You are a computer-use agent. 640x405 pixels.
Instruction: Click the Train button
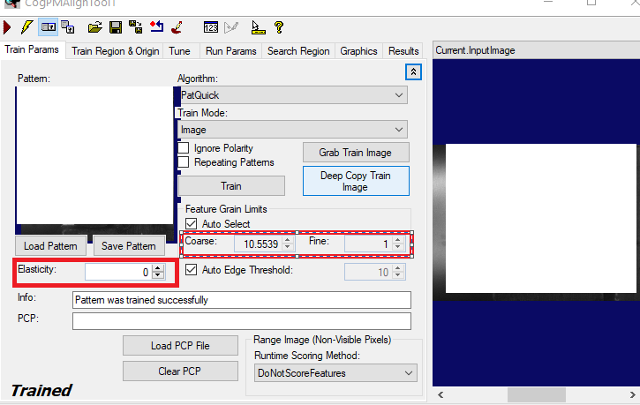click(x=231, y=186)
